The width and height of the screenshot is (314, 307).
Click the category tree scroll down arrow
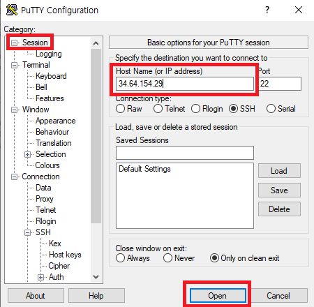coord(96,277)
